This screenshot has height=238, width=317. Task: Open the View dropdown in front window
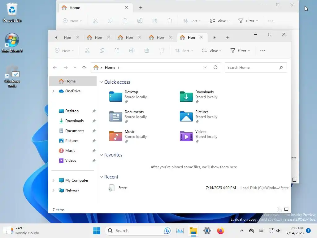(212, 51)
